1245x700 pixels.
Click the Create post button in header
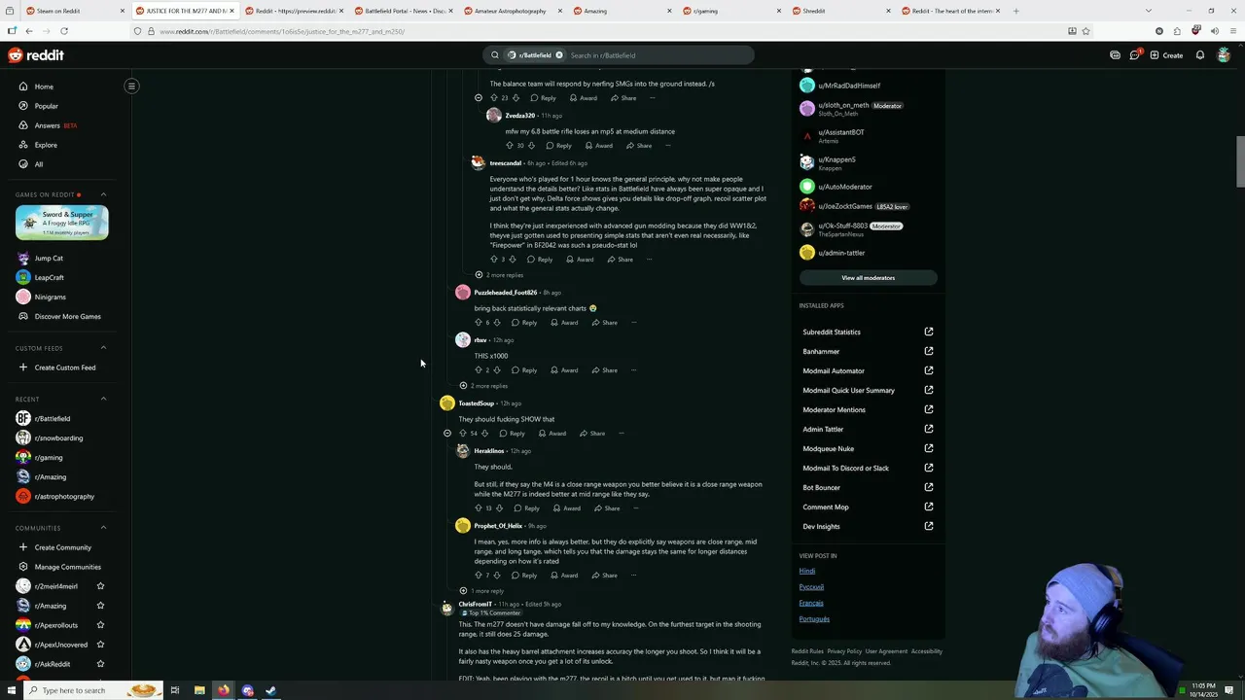[x=1166, y=55]
